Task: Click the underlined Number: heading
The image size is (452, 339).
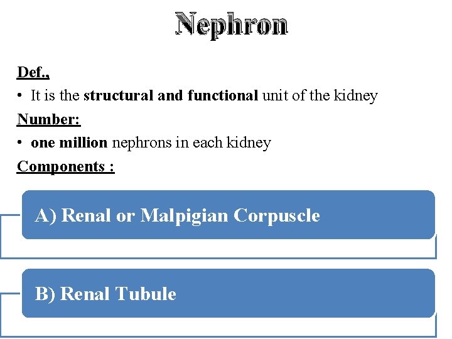Action: tap(49, 119)
